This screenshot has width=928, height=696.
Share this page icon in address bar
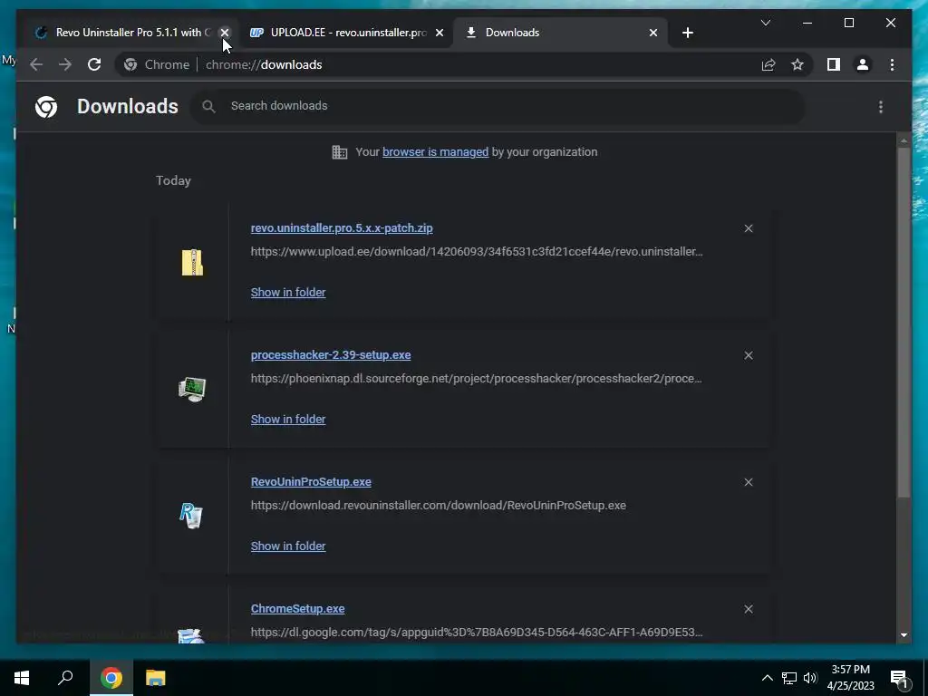(x=768, y=64)
